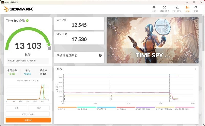Open the 基准测试 benchmarks gauge icon
Viewport: 205px width, 126px height.
click(165, 7)
